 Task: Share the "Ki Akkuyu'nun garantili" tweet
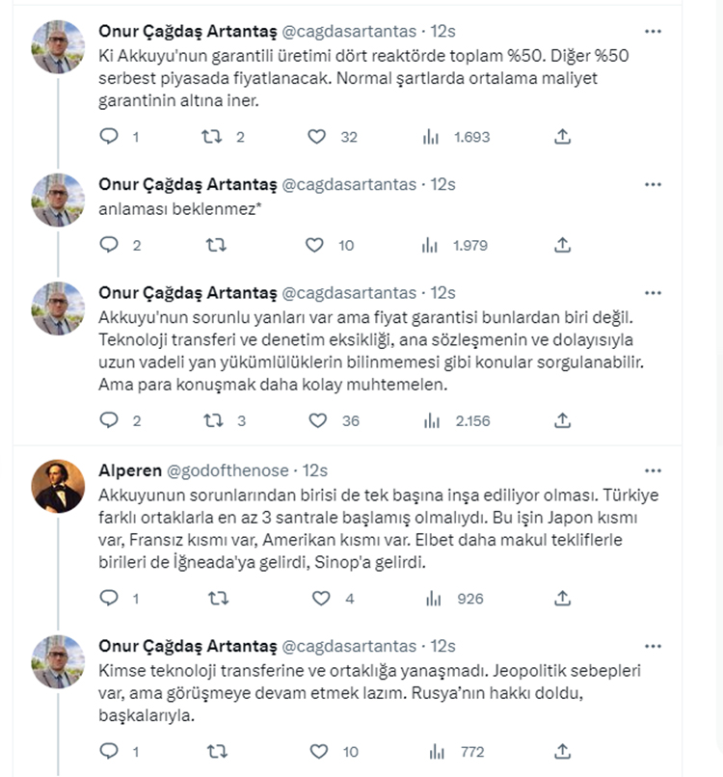(x=562, y=137)
